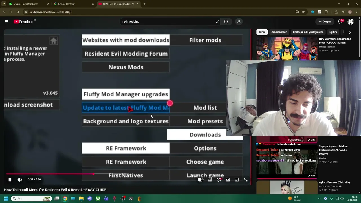Open Chrome's three-dot menu

pyautogui.click(x=357, y=12)
